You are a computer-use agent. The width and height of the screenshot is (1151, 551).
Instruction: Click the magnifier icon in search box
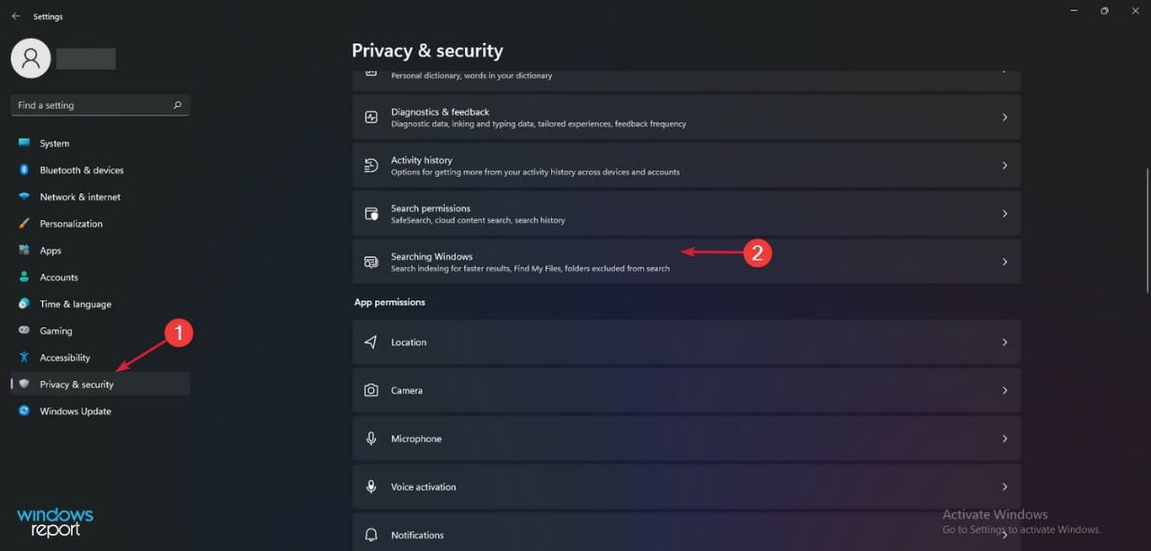point(177,105)
